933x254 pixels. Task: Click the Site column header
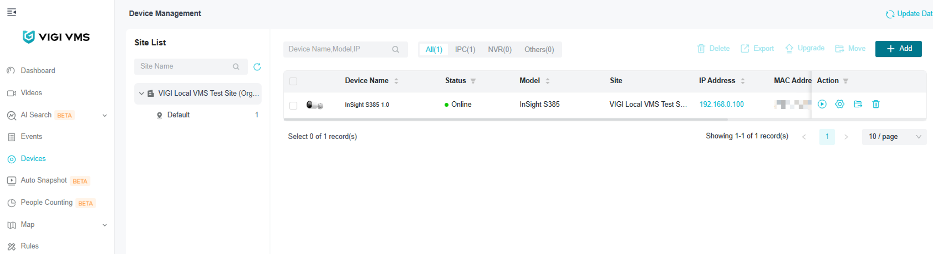[616, 80]
